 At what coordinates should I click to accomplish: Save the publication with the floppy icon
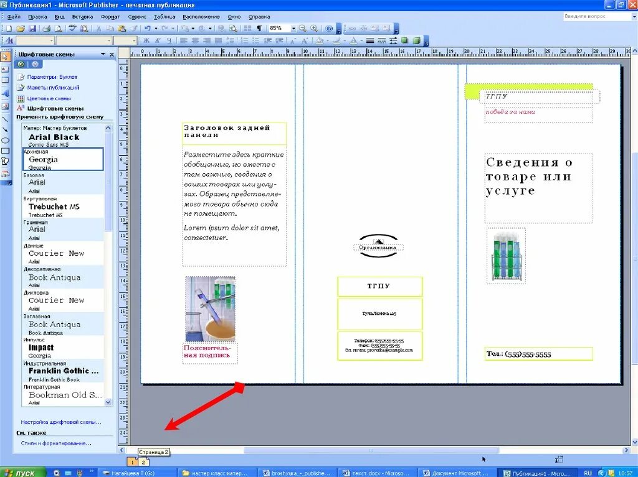point(32,29)
